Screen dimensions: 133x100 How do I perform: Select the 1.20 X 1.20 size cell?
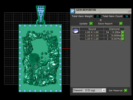[92, 39]
